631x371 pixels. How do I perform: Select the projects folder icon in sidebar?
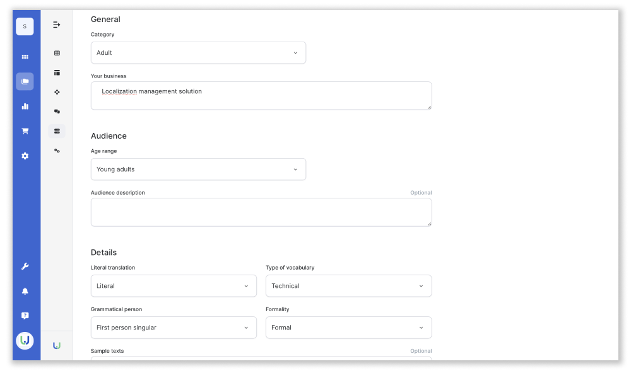tap(25, 81)
